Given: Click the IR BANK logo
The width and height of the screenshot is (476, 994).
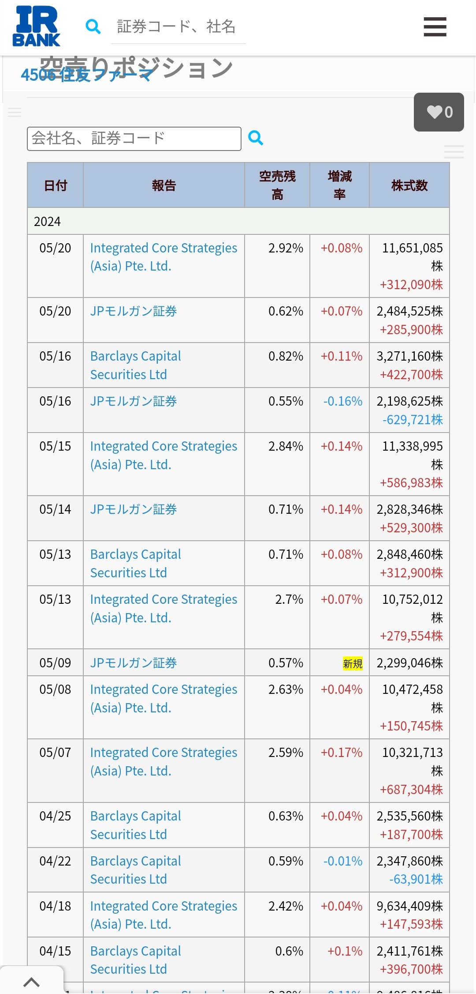Looking at the screenshot, I should click(37, 26).
